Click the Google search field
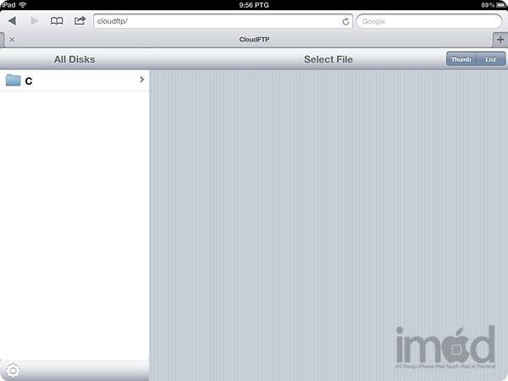Image resolution: width=508 pixels, height=381 pixels. (x=428, y=21)
